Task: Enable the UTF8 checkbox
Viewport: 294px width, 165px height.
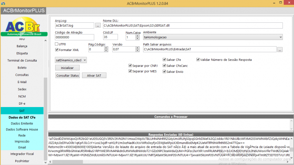Action: [x=56, y=44]
